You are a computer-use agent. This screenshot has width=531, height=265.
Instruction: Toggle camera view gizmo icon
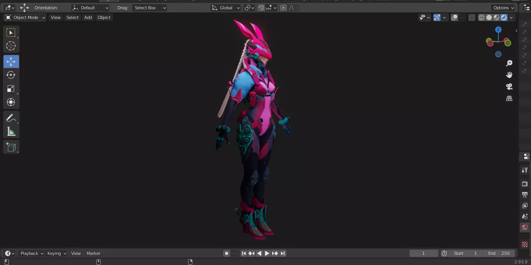[509, 87]
